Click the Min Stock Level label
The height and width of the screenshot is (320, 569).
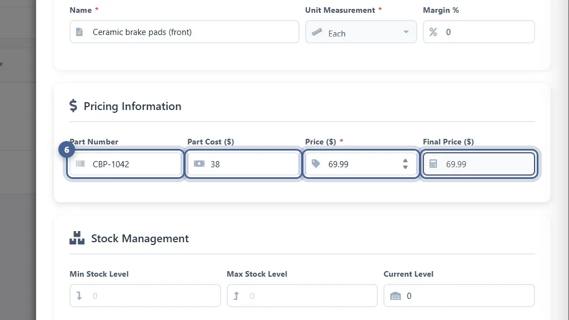(99, 274)
